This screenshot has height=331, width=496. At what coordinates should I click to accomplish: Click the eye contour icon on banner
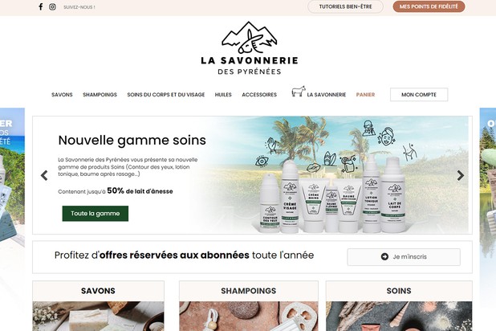tap(262, 161)
